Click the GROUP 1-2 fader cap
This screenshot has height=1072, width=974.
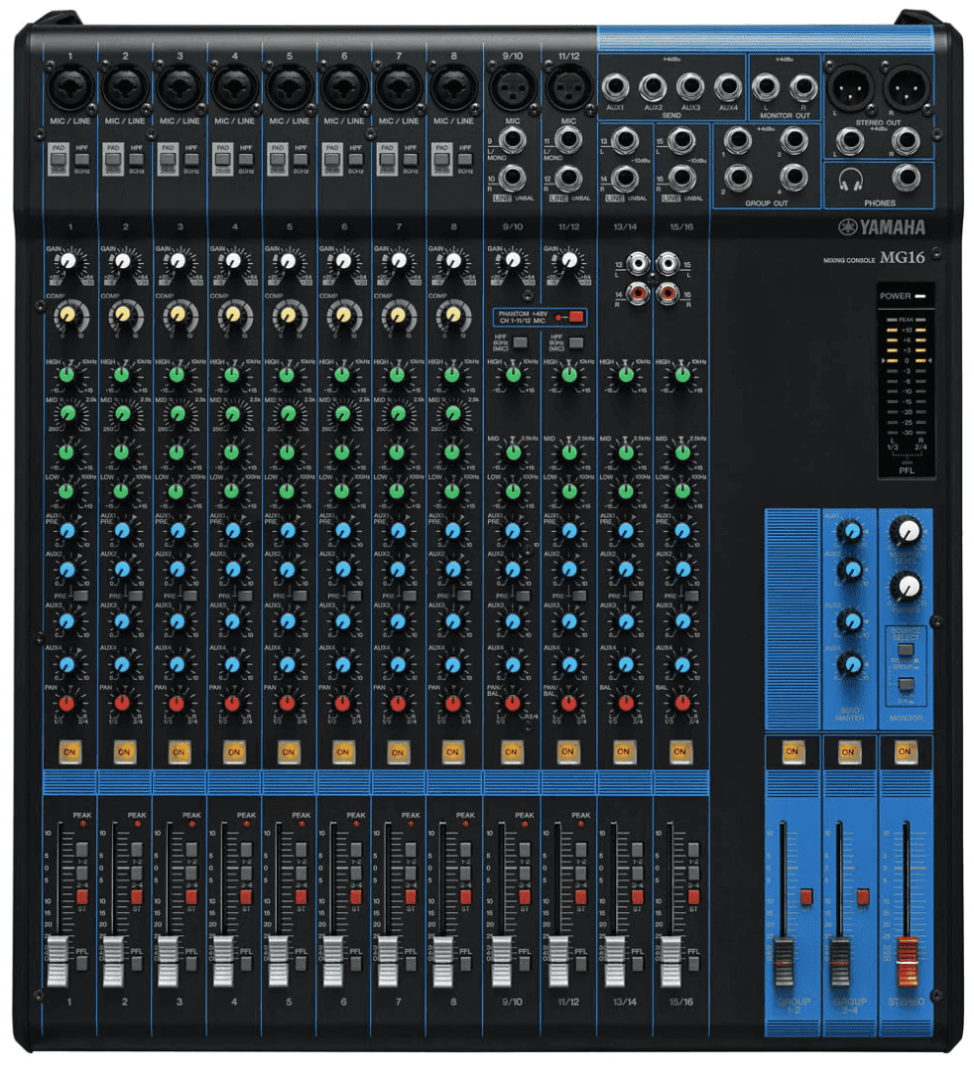pos(786,957)
